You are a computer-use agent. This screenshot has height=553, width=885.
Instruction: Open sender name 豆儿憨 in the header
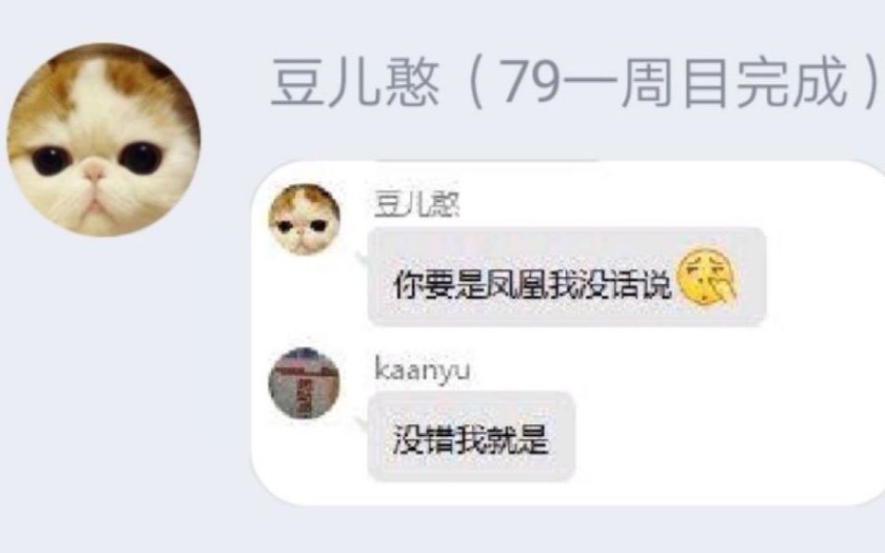click(x=356, y=84)
